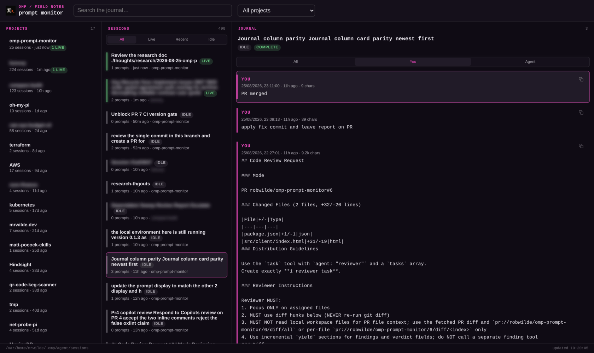Viewport: 594px width, 353px height.
Task: Open the All projects dropdown
Action: pos(276,11)
